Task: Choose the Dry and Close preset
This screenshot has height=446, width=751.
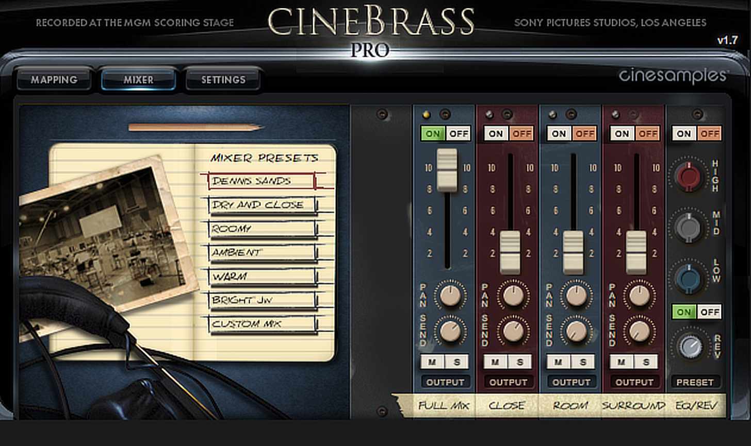Action: point(263,205)
